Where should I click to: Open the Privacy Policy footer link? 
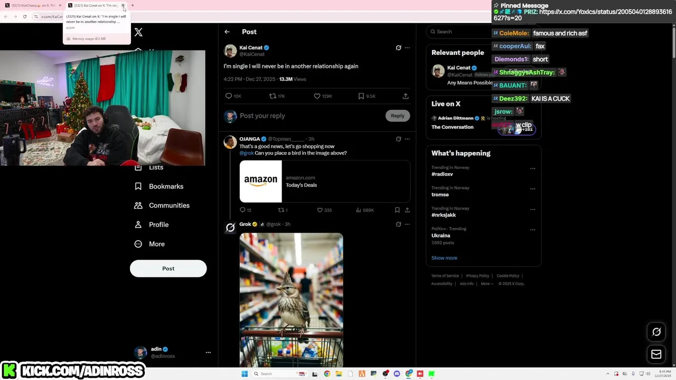click(x=477, y=276)
